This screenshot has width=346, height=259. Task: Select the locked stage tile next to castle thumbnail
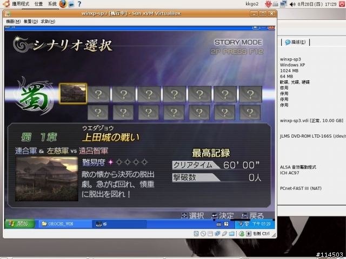point(98,94)
